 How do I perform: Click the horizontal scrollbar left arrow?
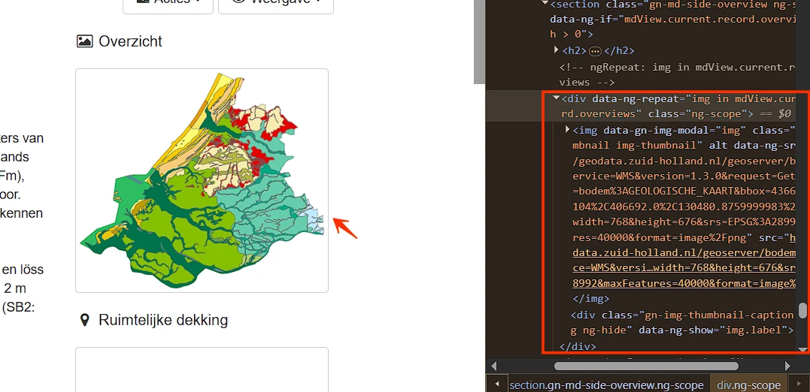(x=494, y=366)
